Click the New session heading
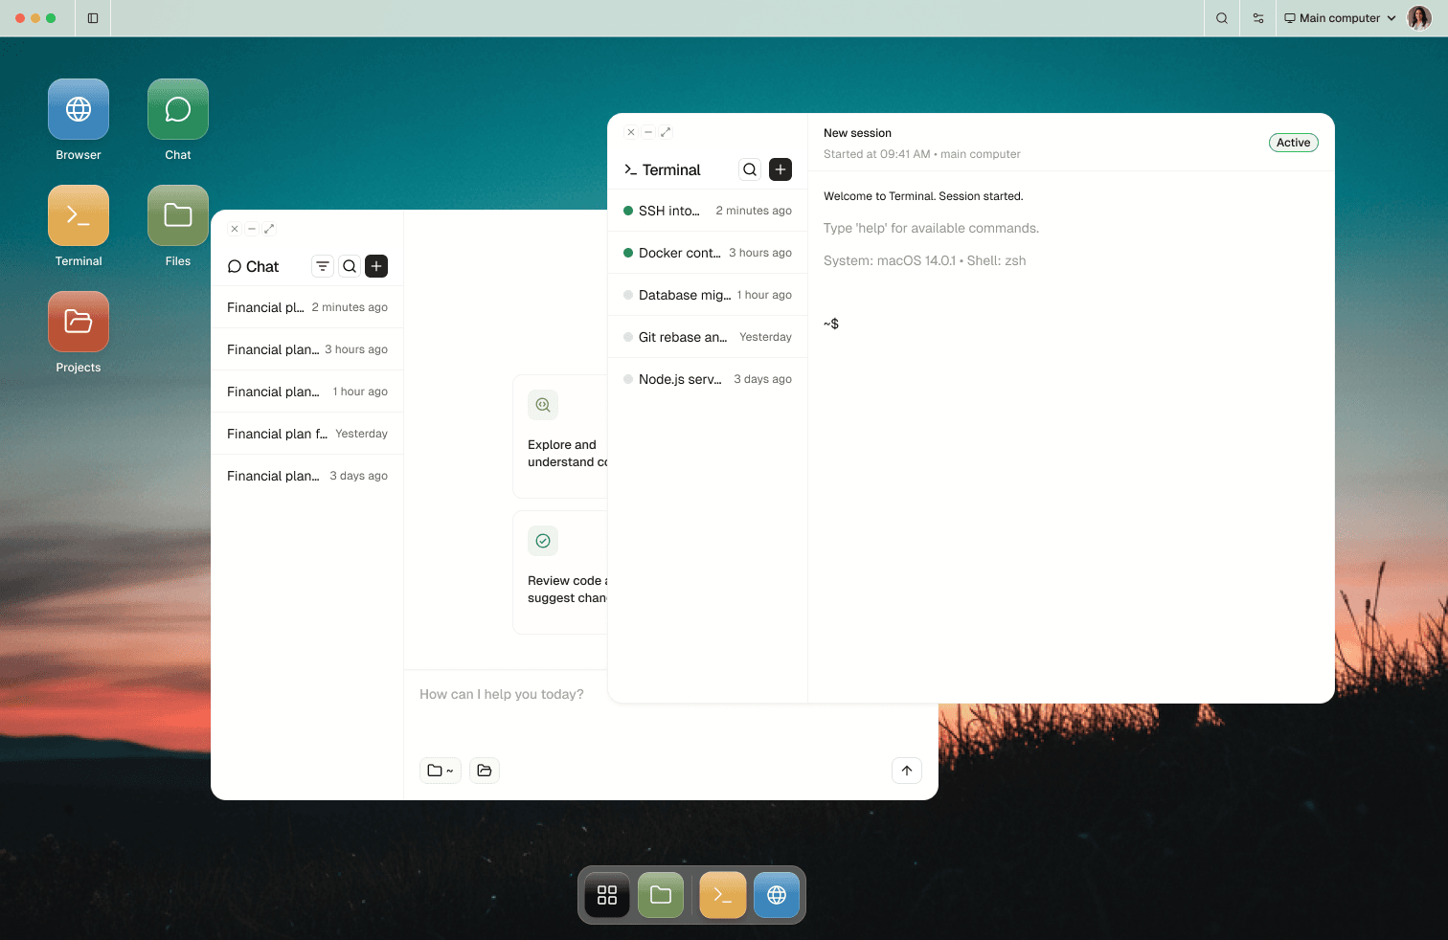1448x940 pixels. click(857, 133)
